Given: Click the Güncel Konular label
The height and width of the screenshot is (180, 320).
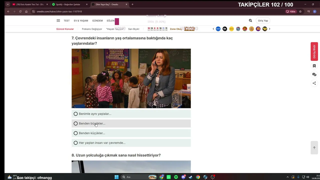Looking at the screenshot, I should (65, 29).
